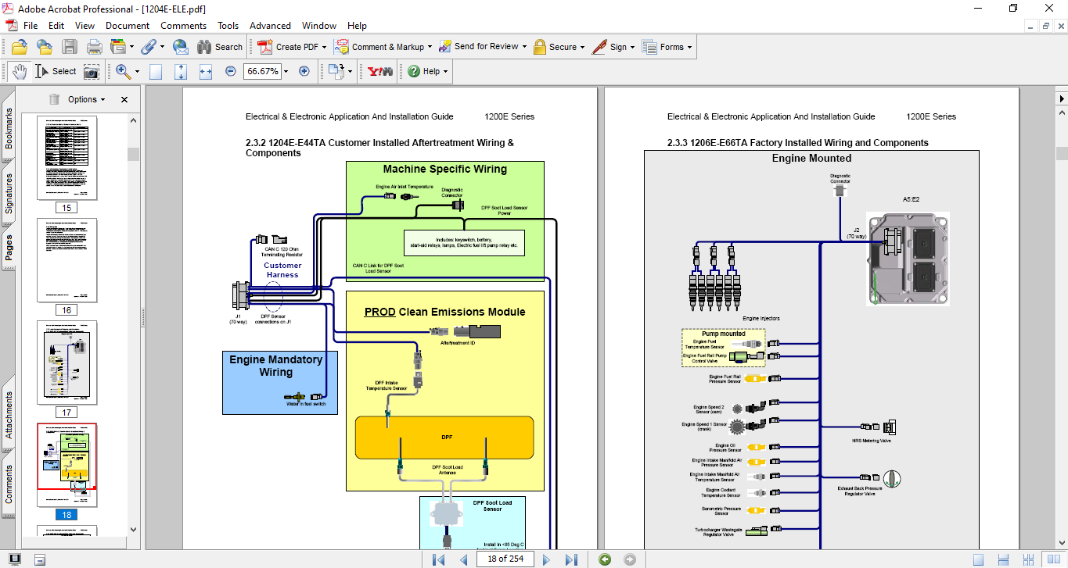Screen dimensions: 1068x568
Task: Open the Options dropdown in Pages panel
Action: 86,99
